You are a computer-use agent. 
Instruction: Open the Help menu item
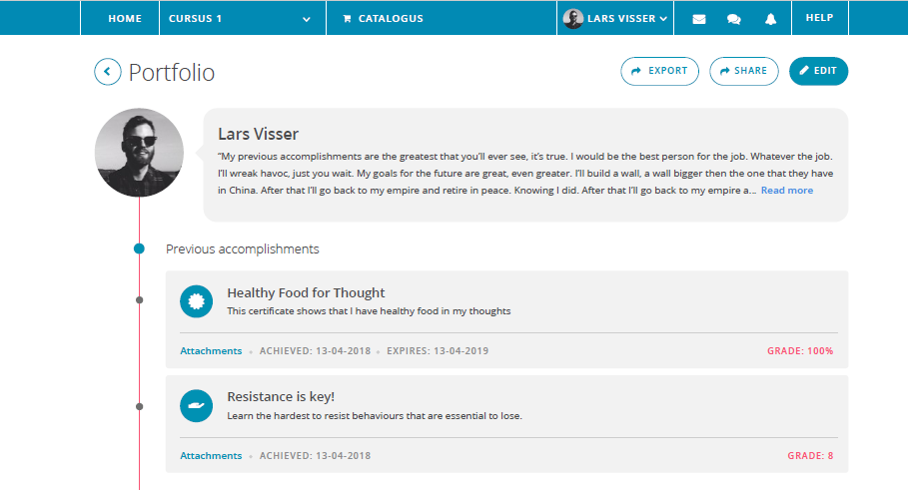[x=819, y=18]
